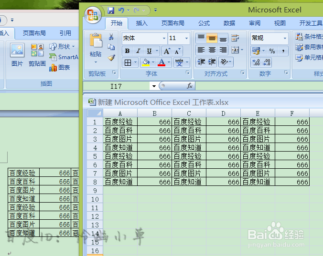Decrease font size with small A
The width and height of the screenshot is (323, 256).
[x=177, y=51]
